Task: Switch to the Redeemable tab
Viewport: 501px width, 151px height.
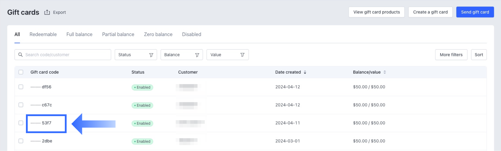Action: pos(43,34)
